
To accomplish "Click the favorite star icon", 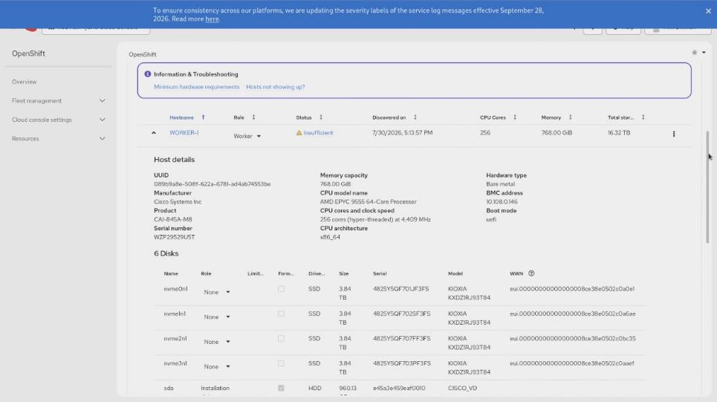I will 694,53.
